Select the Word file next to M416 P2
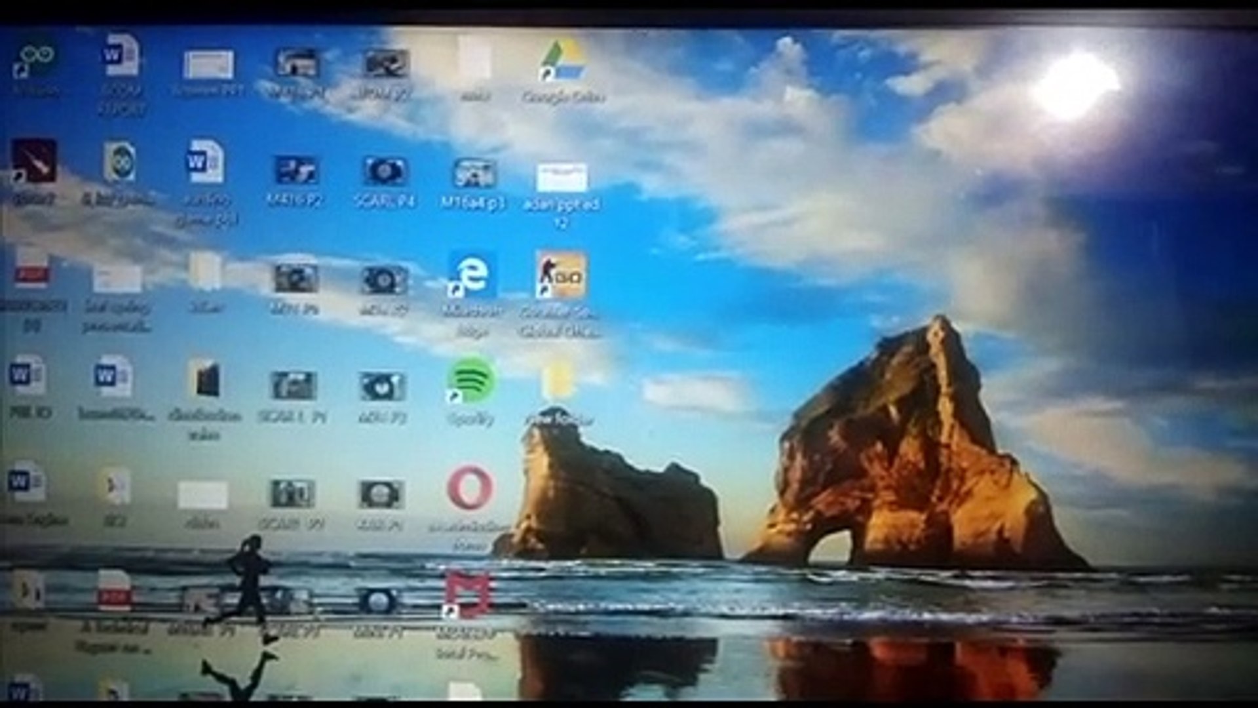This screenshot has height=708, width=1258. coord(206,162)
